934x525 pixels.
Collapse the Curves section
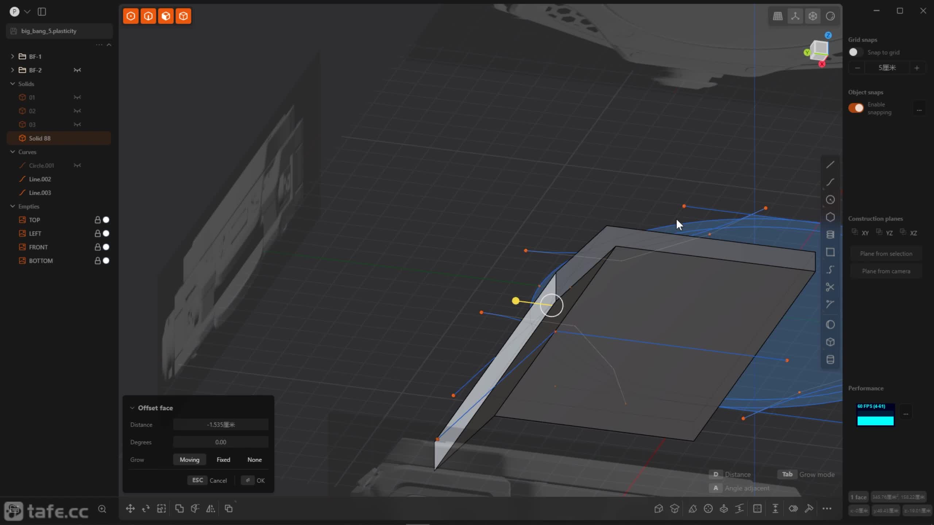[x=12, y=152]
